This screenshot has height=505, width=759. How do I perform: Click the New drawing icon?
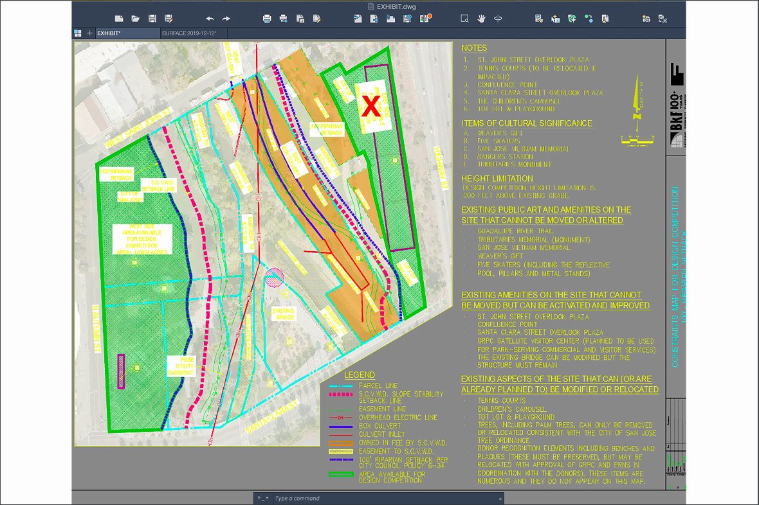[118, 19]
